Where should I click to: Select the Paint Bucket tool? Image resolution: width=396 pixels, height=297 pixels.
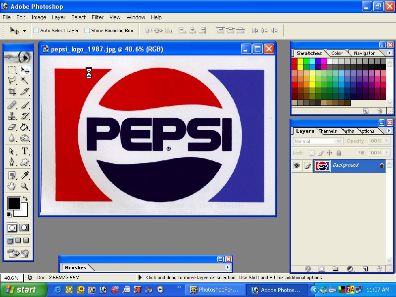click(x=25, y=127)
